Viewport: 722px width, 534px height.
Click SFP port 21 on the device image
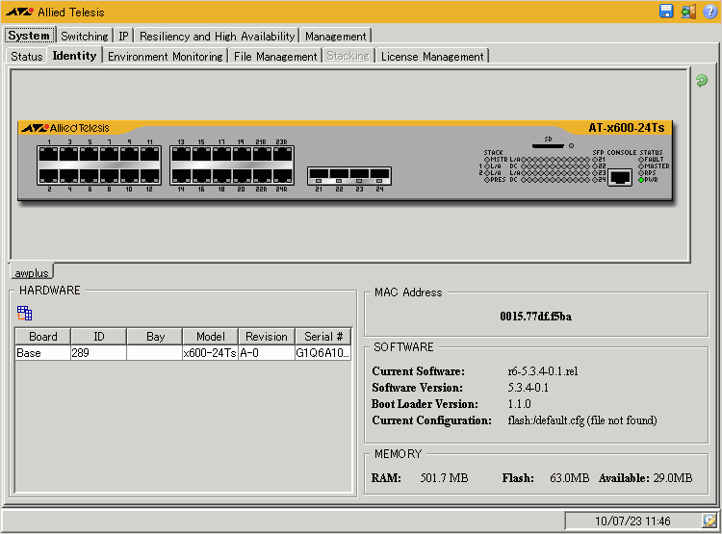pyautogui.click(x=319, y=175)
